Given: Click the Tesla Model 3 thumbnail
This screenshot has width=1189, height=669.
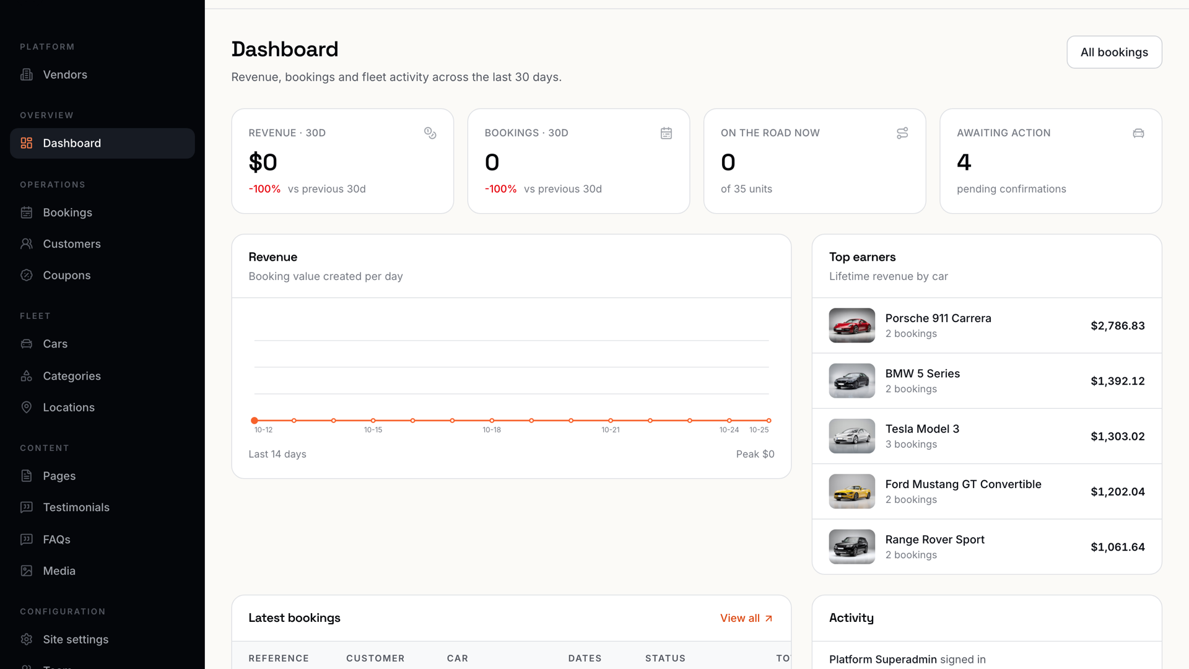Looking at the screenshot, I should [x=851, y=436].
